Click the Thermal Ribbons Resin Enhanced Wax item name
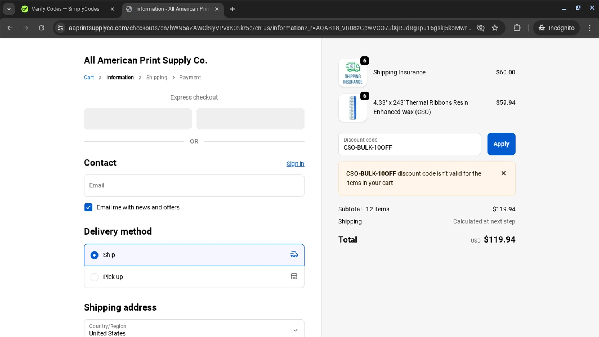Screen dimensions: 599x337 (x=420, y=107)
